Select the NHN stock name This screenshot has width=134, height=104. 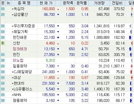pyautogui.click(x=16, y=95)
